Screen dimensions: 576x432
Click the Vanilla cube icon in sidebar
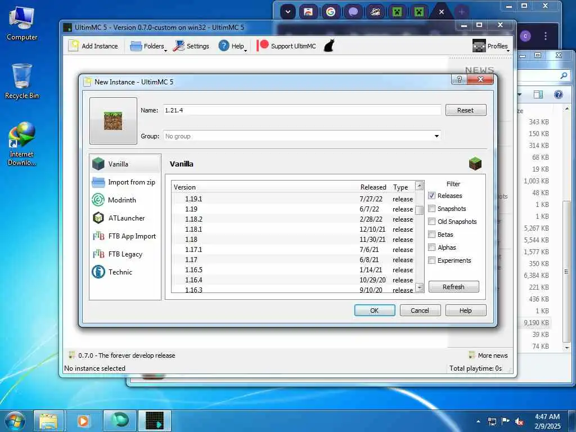[98, 164]
